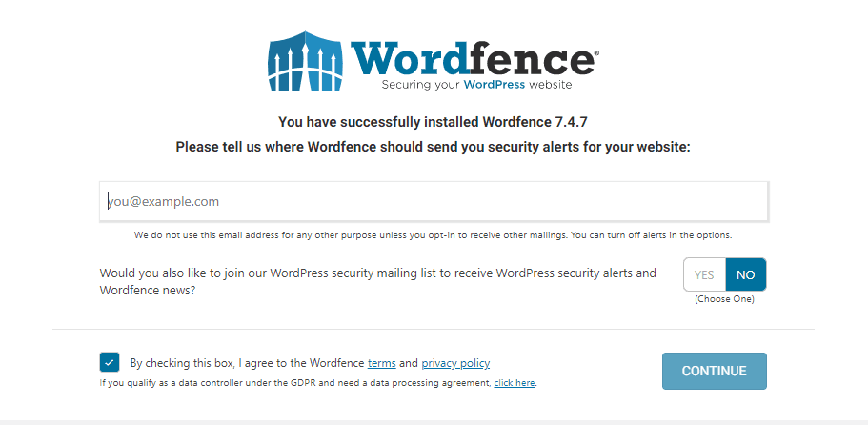Click the mailing list question text
Viewport: 868px width, 425px height.
point(377,281)
